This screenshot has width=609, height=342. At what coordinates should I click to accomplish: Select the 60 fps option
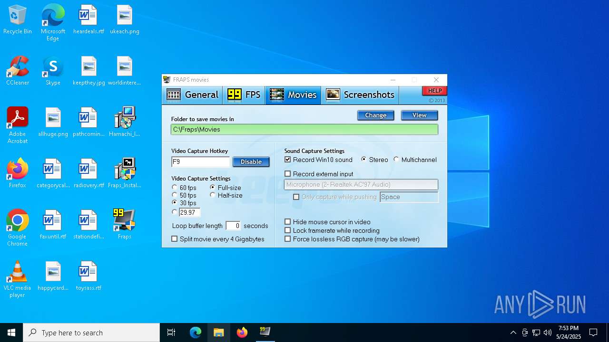click(175, 188)
